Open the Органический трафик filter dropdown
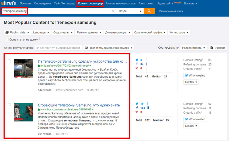The image size is (229, 141). point(150,32)
